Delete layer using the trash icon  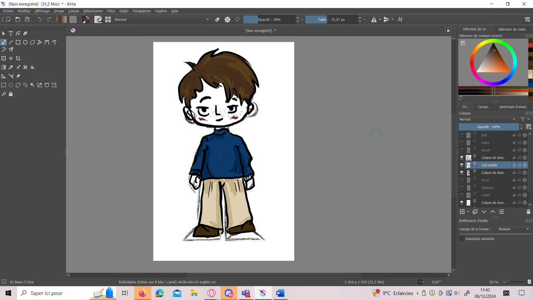tap(528, 212)
